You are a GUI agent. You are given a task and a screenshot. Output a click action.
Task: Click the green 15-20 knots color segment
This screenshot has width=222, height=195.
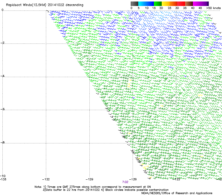(158, 4)
